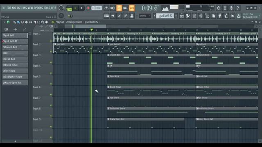The image size is (262, 147).
Task: Click the microphone one-click recording icon
Action: [x=231, y=8]
